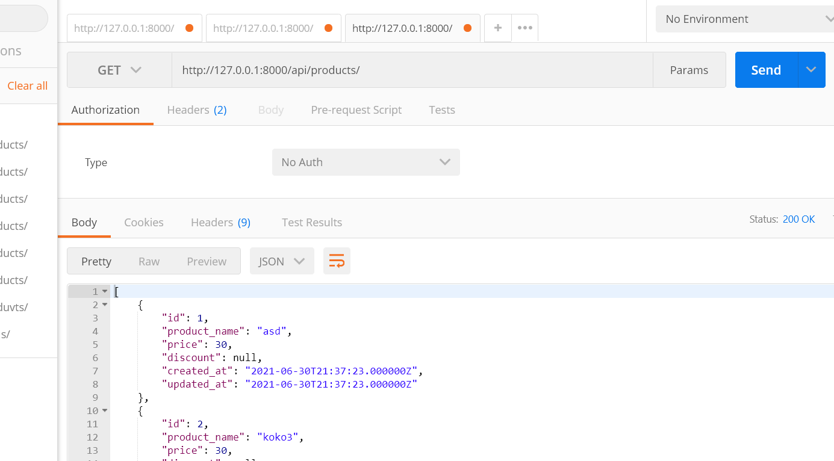The height and width of the screenshot is (461, 834).
Task: Click the unsaved dot on the second request tab
Action: (x=328, y=27)
